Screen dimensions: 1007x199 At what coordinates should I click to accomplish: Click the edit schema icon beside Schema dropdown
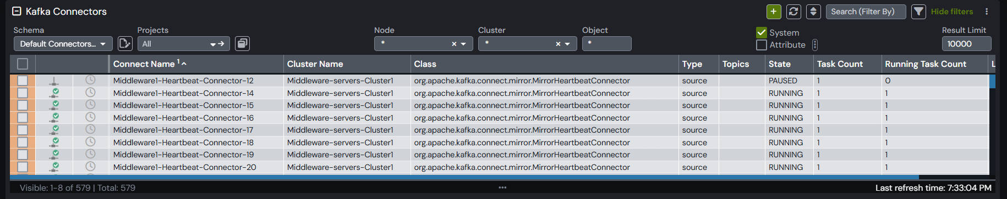coord(125,43)
